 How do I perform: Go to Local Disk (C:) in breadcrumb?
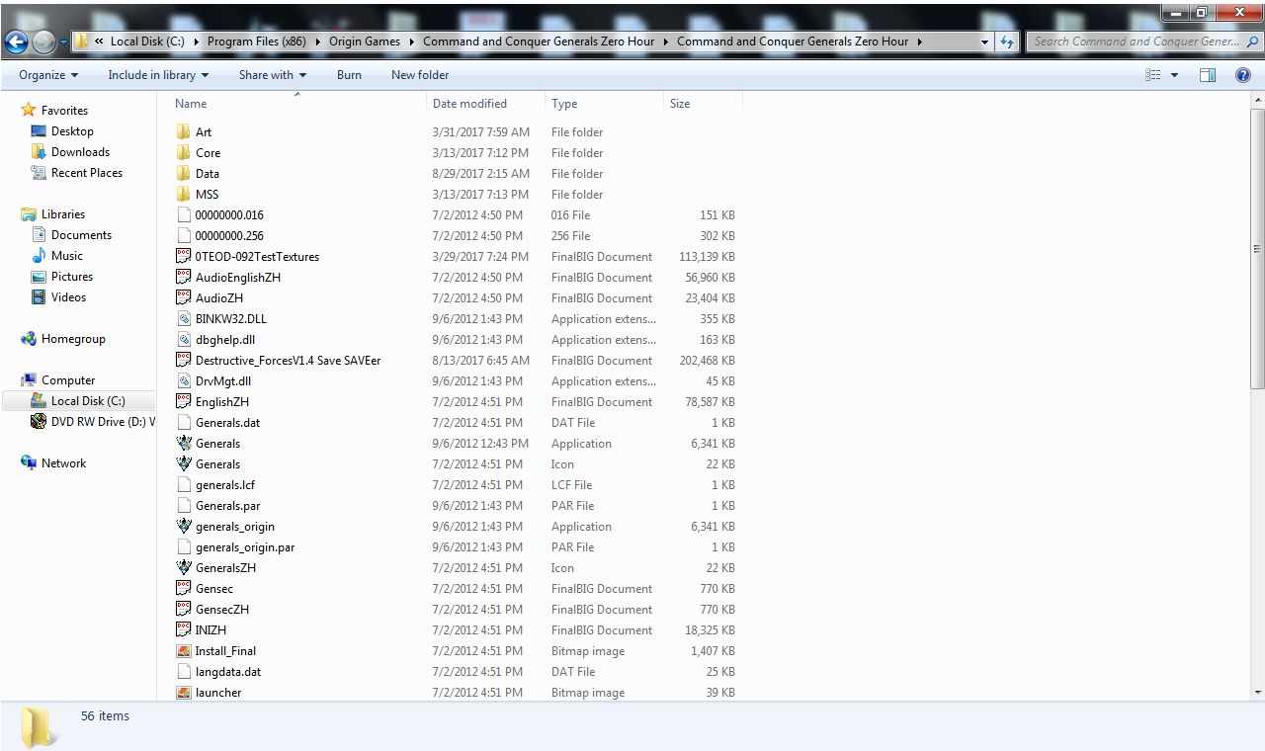(x=148, y=42)
